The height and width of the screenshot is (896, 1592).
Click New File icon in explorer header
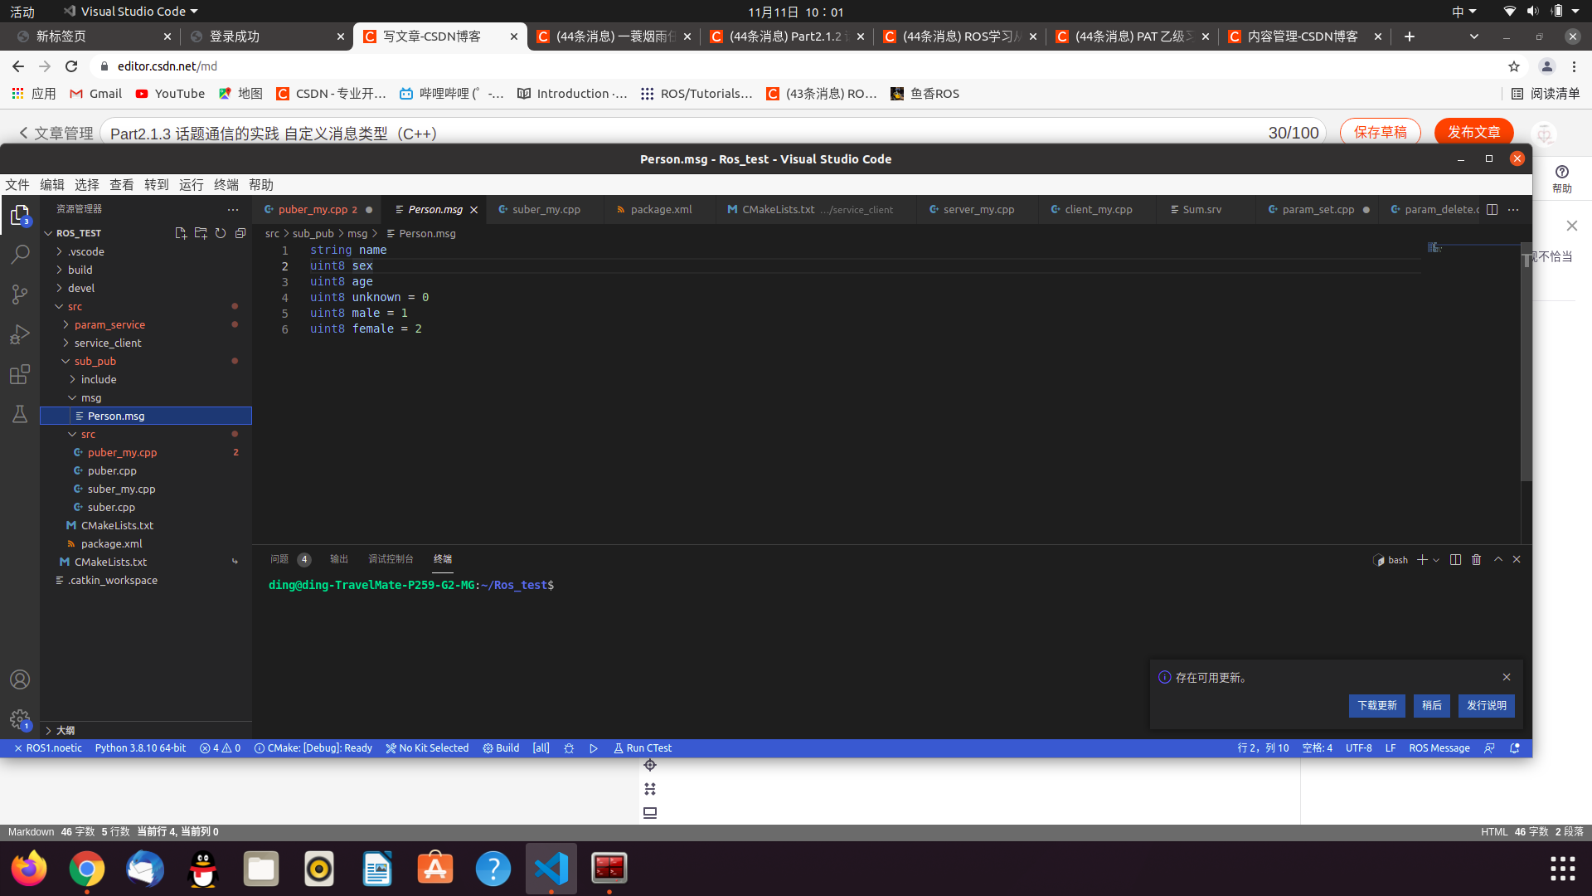181,233
